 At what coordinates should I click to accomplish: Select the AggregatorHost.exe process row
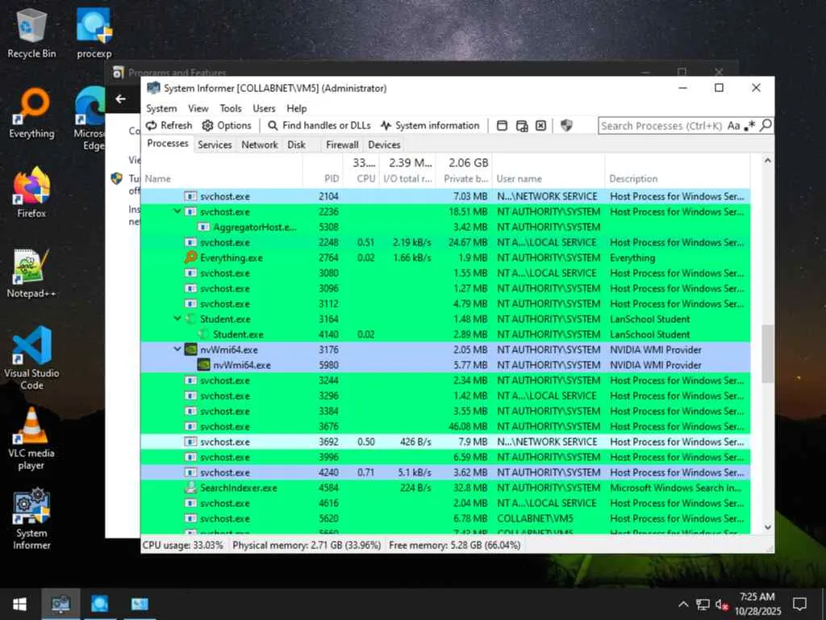(x=445, y=227)
